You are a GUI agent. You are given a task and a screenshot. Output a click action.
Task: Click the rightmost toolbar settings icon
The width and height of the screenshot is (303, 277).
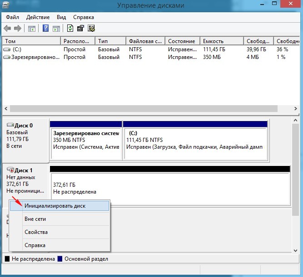pyautogui.click(x=91, y=29)
